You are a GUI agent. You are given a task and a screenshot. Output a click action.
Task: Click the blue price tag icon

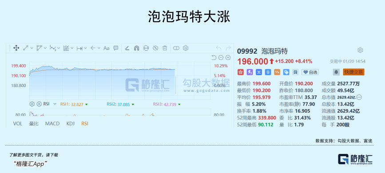(286, 72)
